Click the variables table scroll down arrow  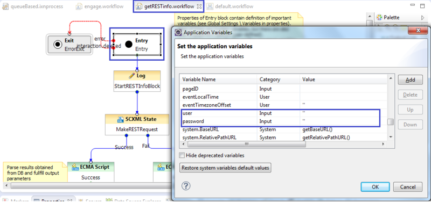(391, 137)
